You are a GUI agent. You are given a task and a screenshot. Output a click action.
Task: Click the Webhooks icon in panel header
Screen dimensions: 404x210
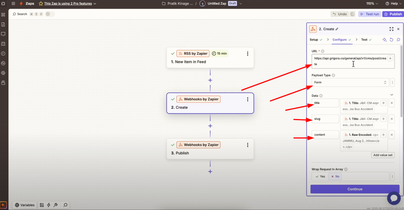(313, 29)
